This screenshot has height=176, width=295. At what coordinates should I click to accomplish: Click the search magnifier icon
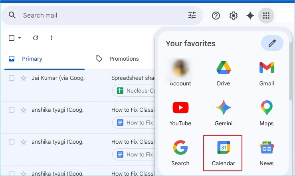point(12,15)
